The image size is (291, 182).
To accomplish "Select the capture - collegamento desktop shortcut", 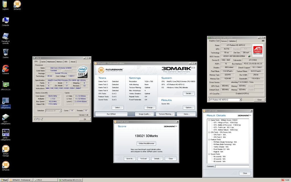I will pos(6,103).
